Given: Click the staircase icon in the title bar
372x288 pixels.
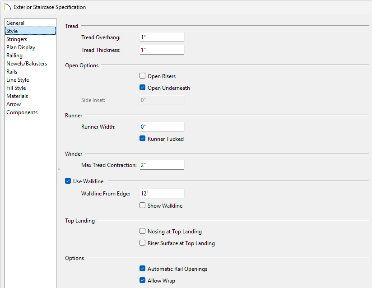Looking at the screenshot, I should coord(7,7).
